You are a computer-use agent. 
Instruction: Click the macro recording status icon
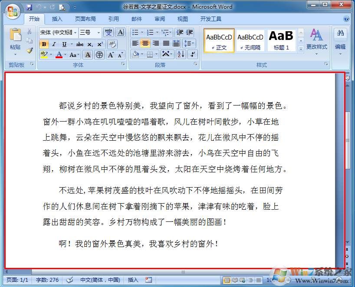(148, 280)
